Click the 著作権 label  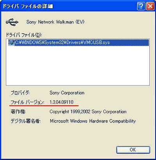(x=18, y=112)
